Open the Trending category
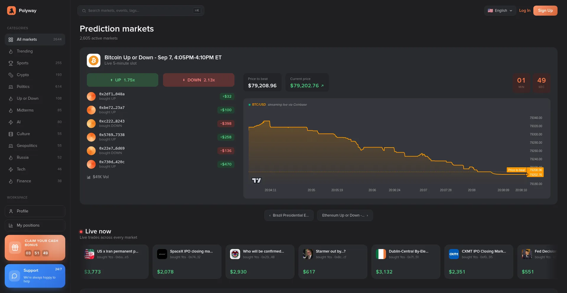 point(35,51)
